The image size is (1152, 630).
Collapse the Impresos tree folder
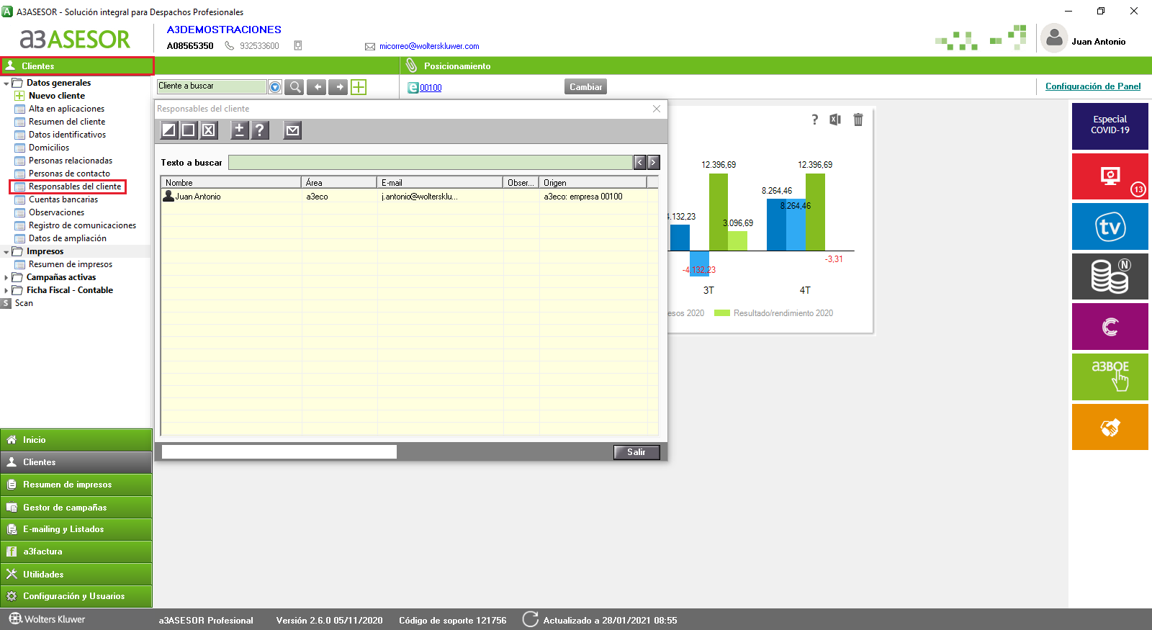(x=6, y=252)
